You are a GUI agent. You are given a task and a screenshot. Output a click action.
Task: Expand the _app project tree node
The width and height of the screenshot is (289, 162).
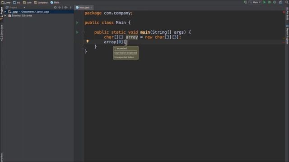pyautogui.click(x=5, y=12)
